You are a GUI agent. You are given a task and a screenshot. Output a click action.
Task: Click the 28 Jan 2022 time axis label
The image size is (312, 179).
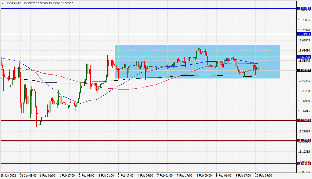(x=8, y=176)
